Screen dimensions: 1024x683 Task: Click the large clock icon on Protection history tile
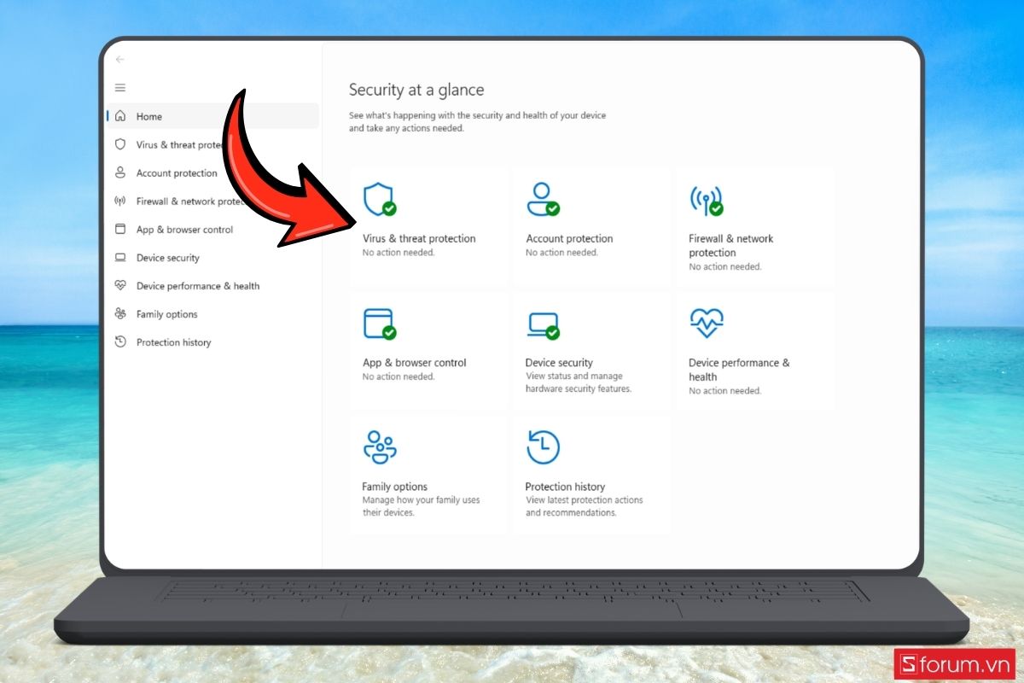(x=543, y=447)
